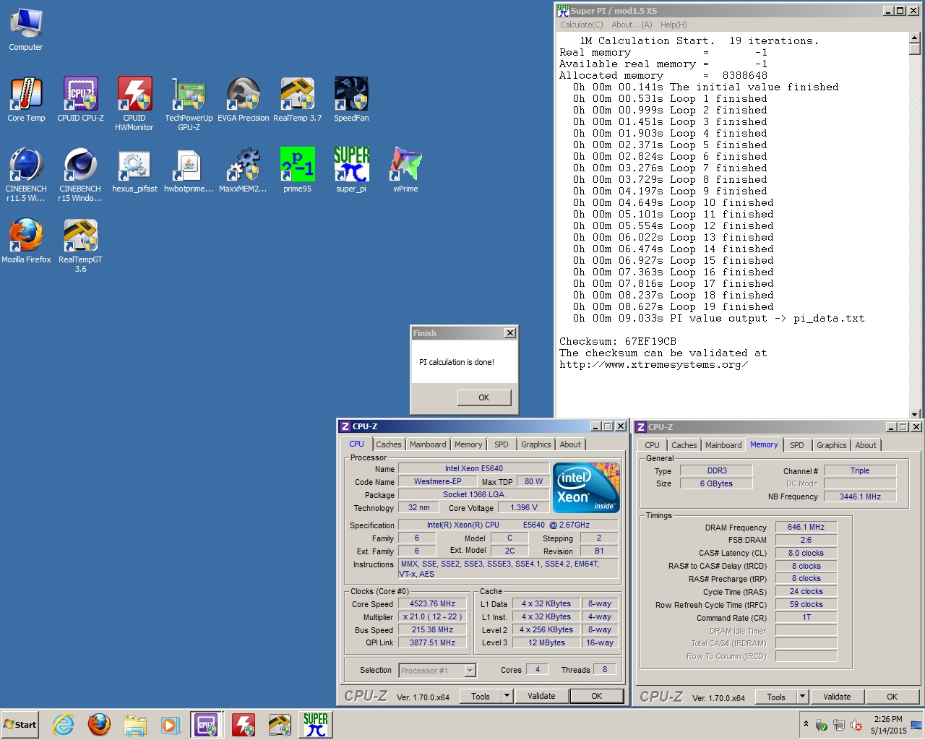Open Windows Media Player on taskbar
The width and height of the screenshot is (925, 740).
pyautogui.click(x=170, y=725)
